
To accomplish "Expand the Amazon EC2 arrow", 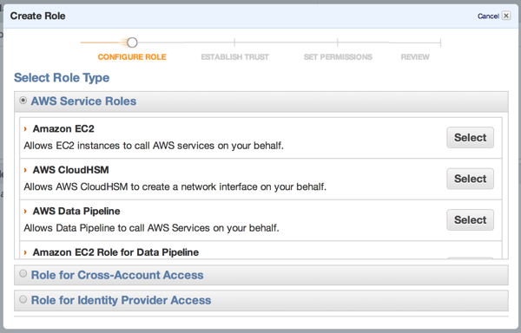I will coord(25,128).
